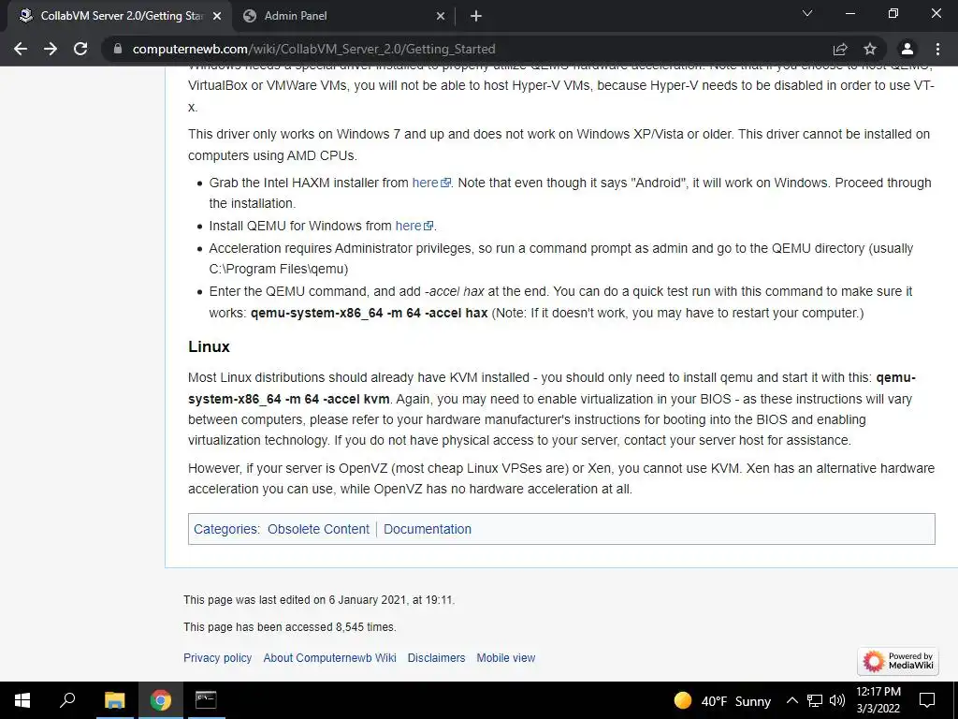Open Command Prompt from taskbar
Screen dimensions: 958x719
206,700
